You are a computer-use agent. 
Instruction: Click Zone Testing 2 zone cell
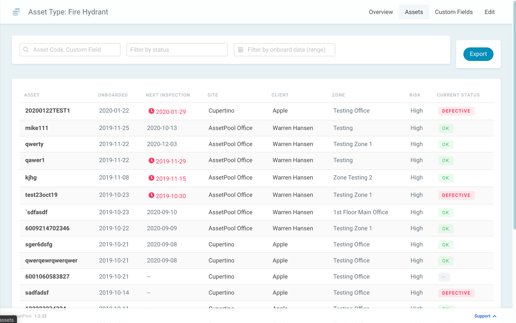click(352, 178)
